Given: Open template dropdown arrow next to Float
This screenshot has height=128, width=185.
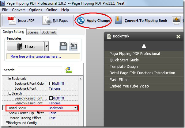Looking at the screenshot, I should (47, 46).
